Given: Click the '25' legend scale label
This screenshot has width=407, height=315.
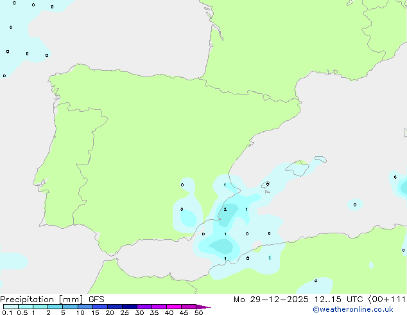Looking at the screenshot, I should click(125, 312).
